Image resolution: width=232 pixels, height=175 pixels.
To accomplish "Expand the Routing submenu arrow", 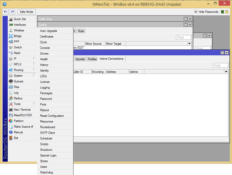I will [x=34, y=70].
